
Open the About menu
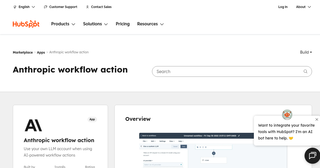303,7
